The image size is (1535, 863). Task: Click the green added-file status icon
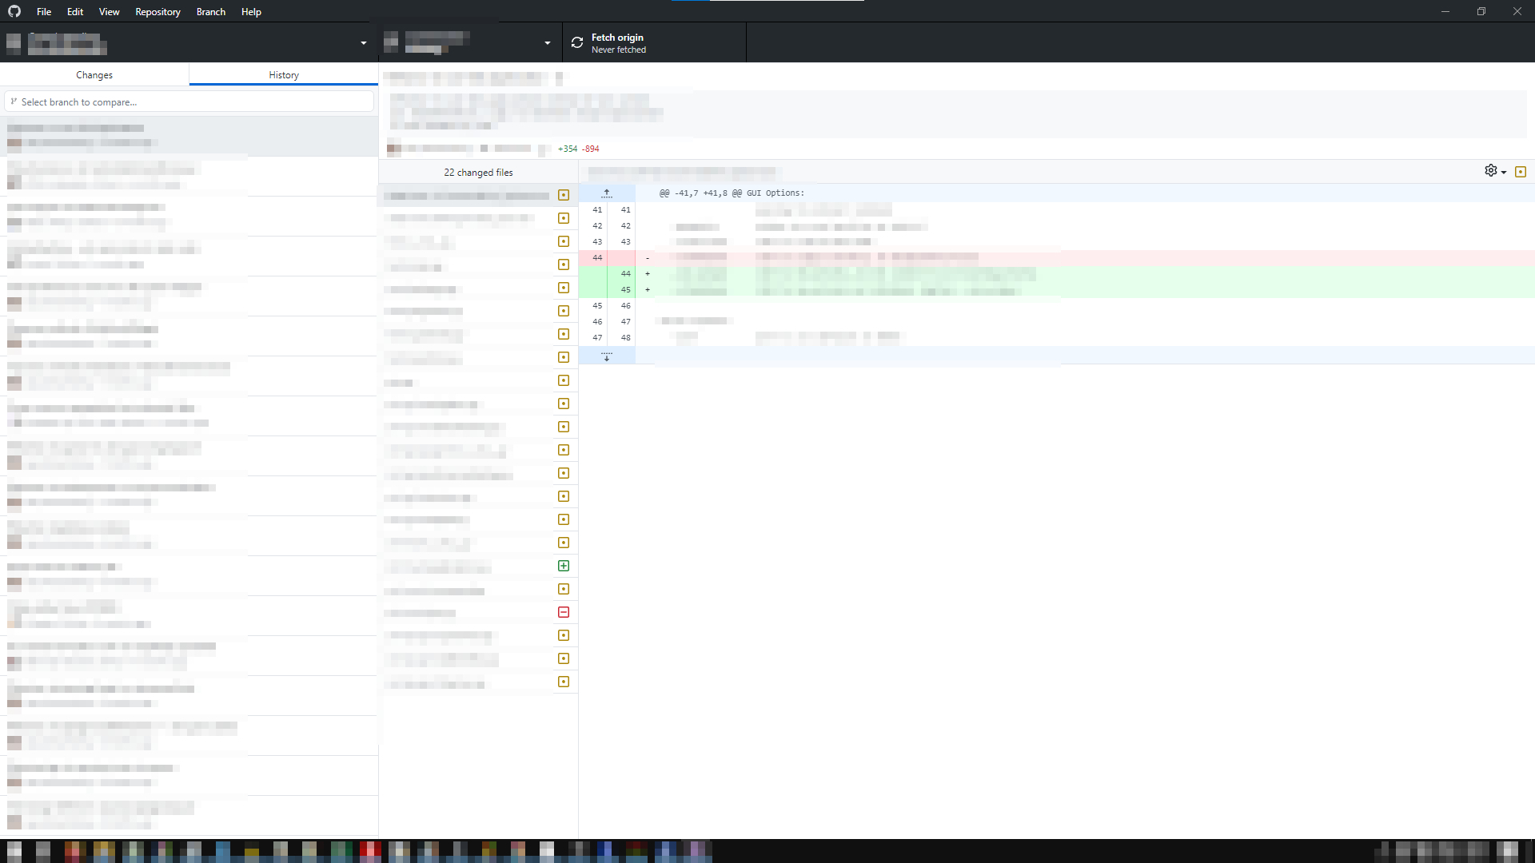pos(564,566)
